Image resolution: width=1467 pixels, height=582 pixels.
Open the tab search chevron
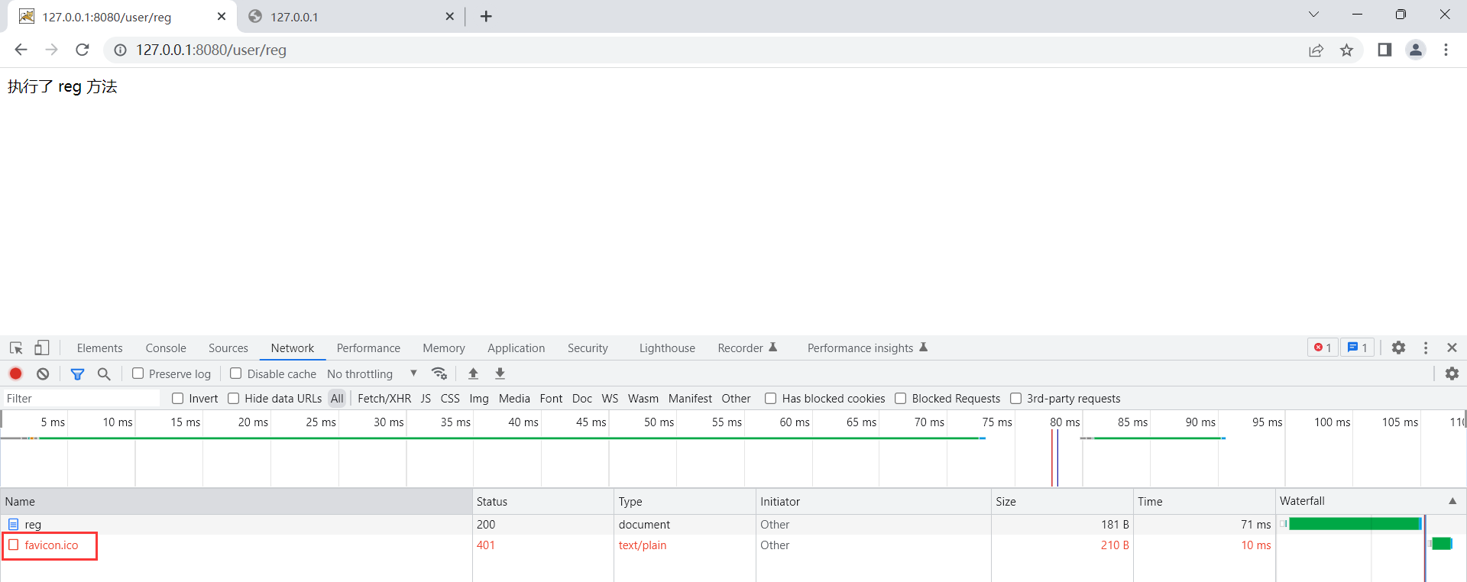[x=1313, y=15]
